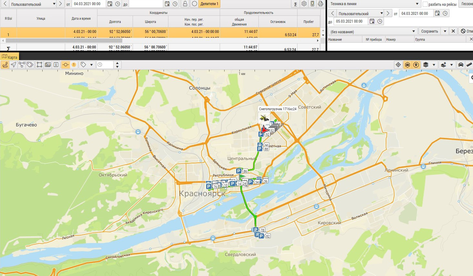Click the X delete button next to Сохранить
Screen dimensions: 473x276
coord(453,31)
